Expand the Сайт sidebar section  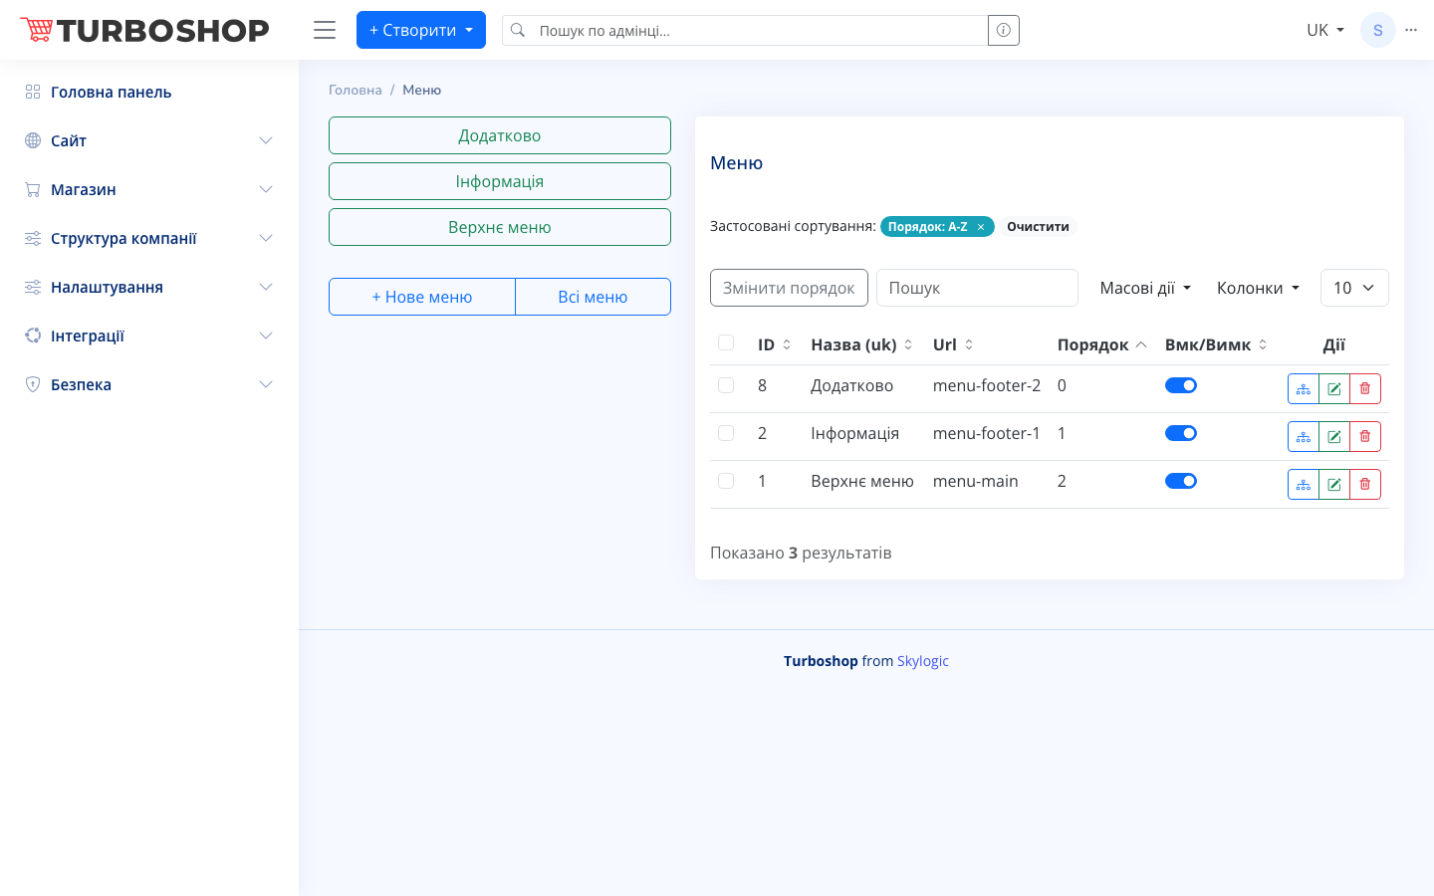pos(149,140)
